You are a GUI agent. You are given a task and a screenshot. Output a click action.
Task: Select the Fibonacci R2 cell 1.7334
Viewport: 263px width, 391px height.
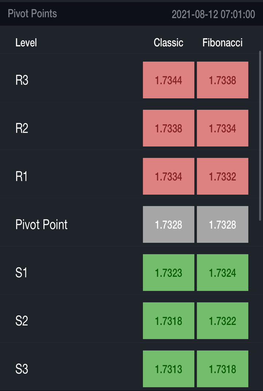(x=223, y=128)
